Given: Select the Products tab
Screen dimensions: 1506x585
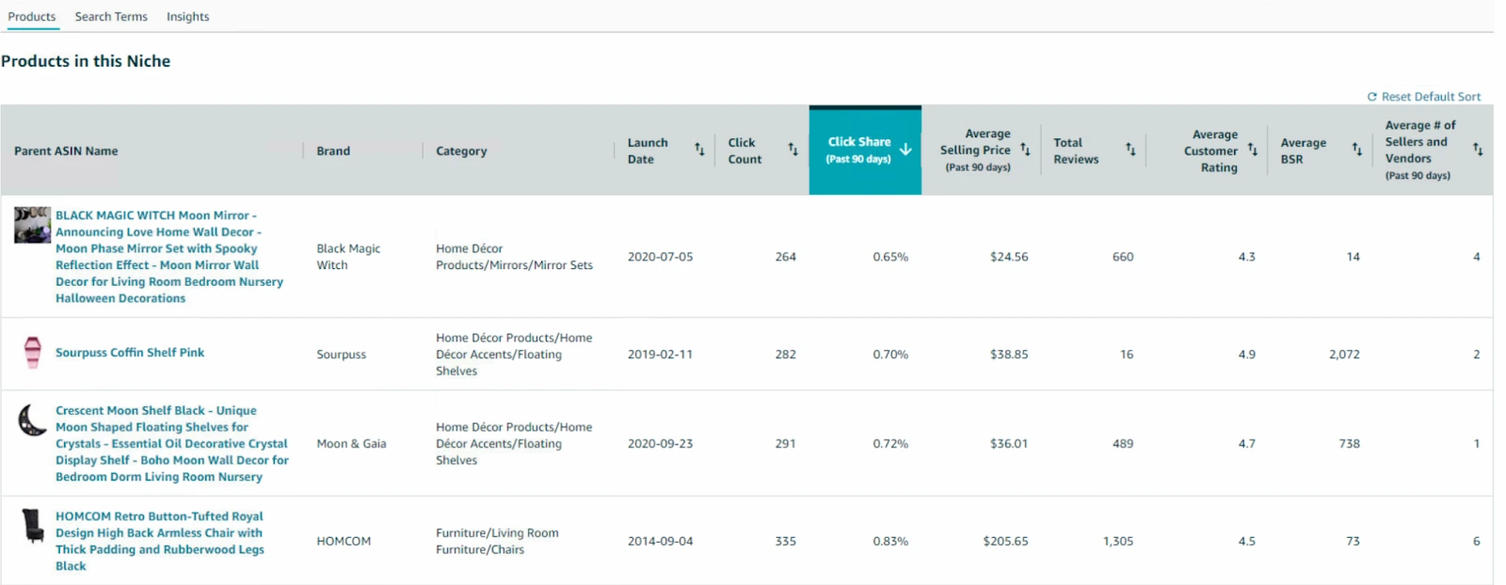Looking at the screenshot, I should click(32, 17).
